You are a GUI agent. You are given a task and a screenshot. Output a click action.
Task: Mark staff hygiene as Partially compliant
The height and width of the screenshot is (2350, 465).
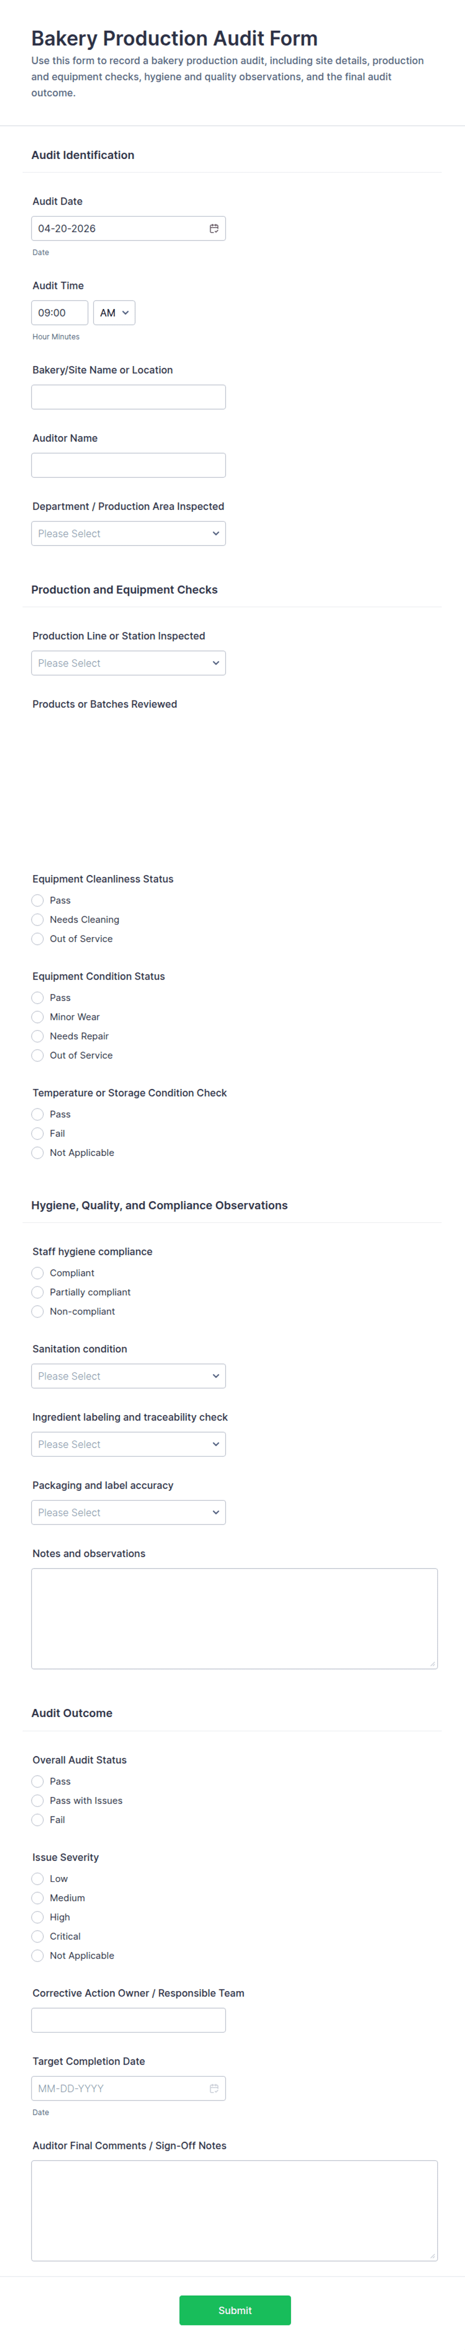tap(37, 1292)
